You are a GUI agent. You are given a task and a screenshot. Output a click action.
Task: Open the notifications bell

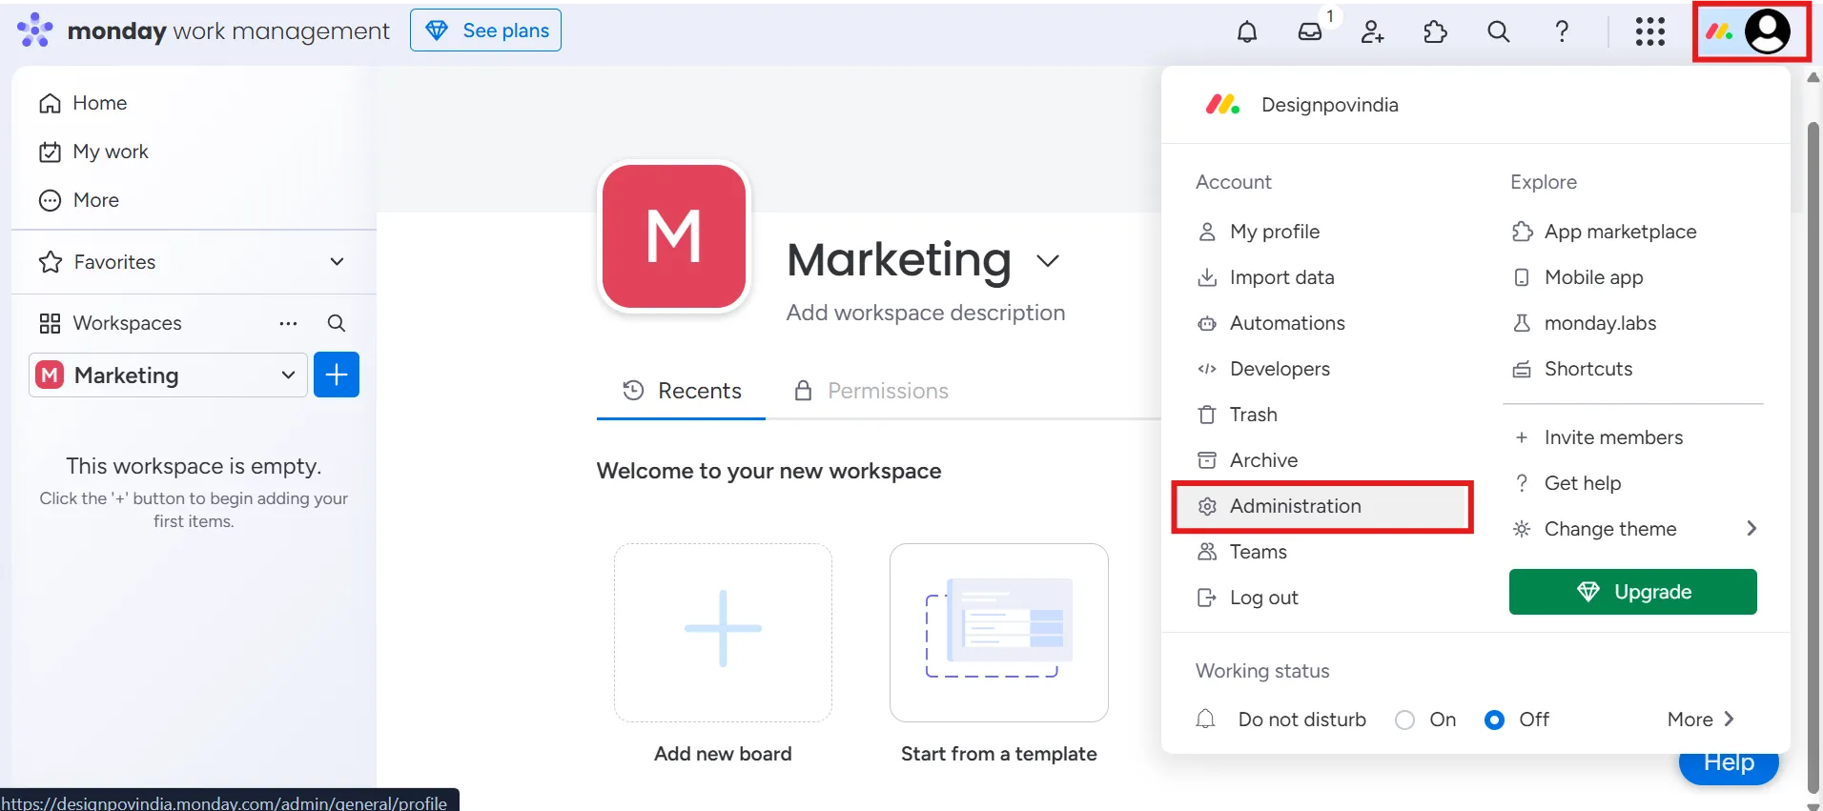tap(1247, 31)
